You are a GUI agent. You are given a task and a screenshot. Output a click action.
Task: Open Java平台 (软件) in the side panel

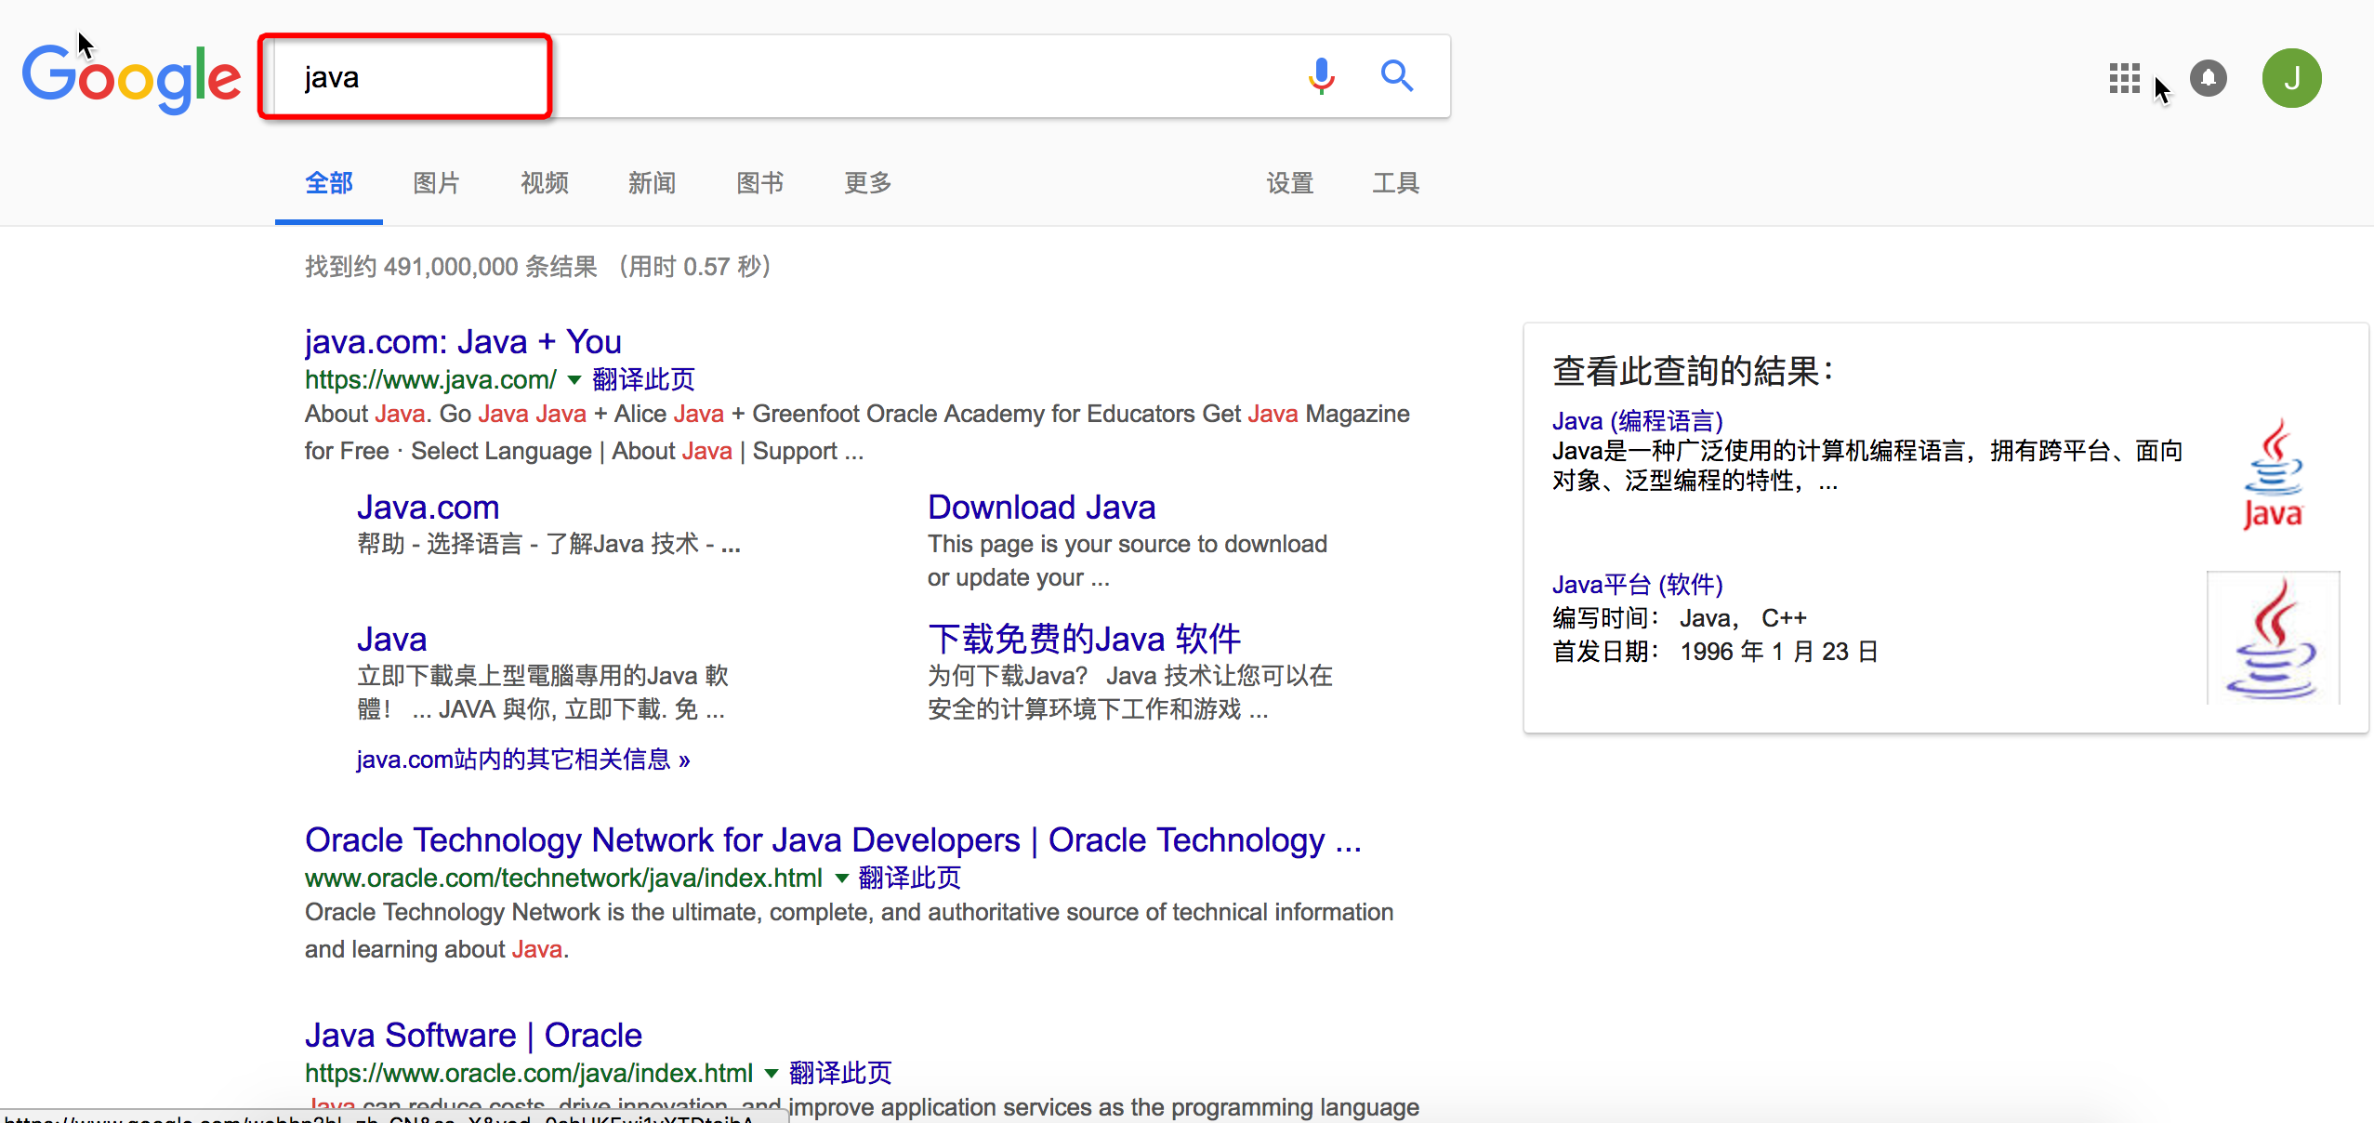tap(1638, 585)
